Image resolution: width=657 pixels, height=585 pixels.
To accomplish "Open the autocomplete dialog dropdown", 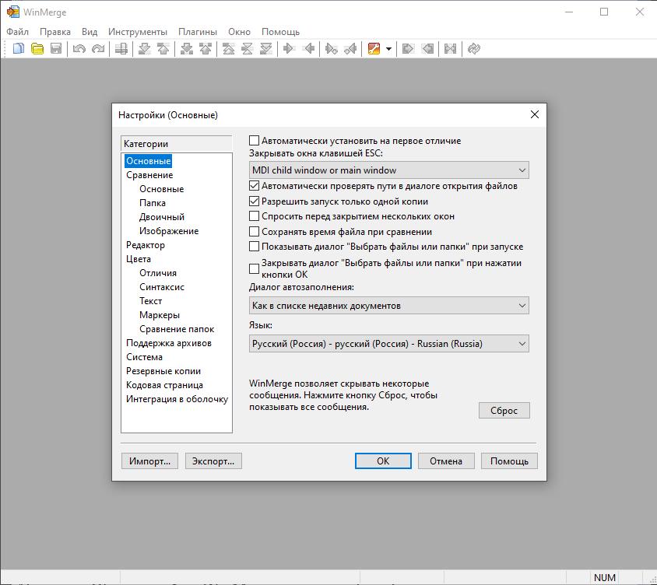I will click(x=388, y=306).
